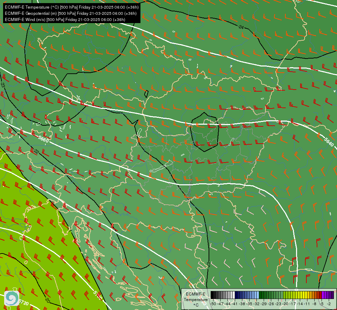This screenshot has height=310, width=337.
Task: Select the ECMWF-E Wind (m/s) title line
Action: [x=65, y=20]
